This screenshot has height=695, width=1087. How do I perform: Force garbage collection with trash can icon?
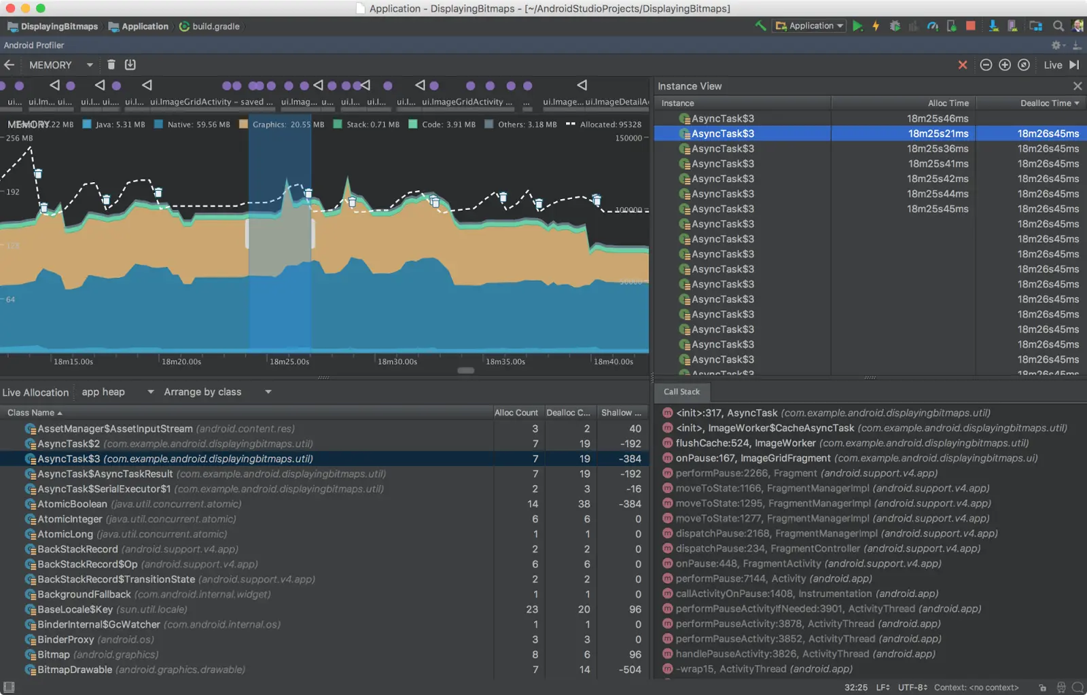111,65
